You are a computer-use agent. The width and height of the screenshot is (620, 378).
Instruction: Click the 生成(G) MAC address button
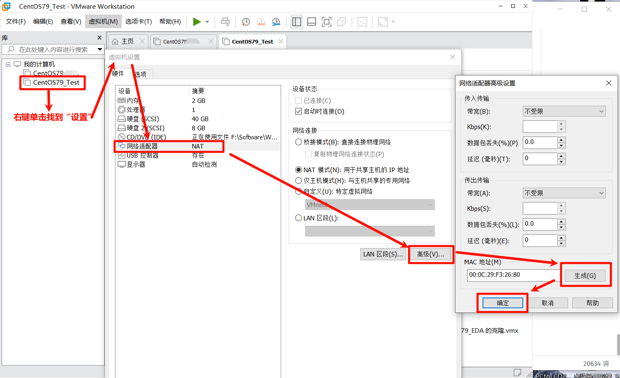coord(585,276)
